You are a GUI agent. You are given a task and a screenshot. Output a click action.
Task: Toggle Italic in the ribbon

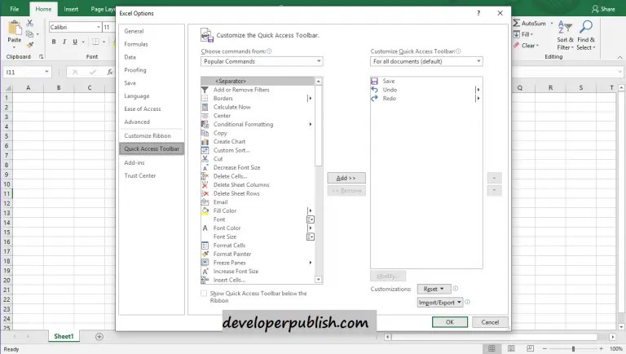tap(64, 42)
